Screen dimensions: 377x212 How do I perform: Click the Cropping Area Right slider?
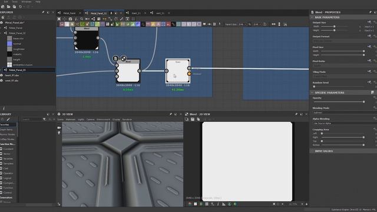tap(342, 137)
